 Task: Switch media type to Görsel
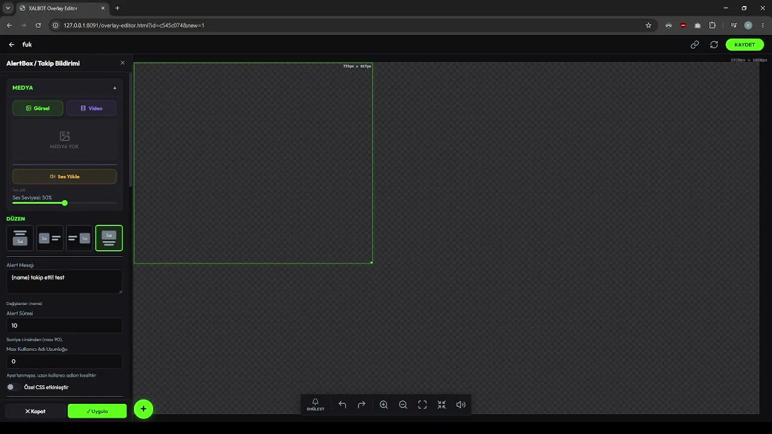[x=37, y=108]
